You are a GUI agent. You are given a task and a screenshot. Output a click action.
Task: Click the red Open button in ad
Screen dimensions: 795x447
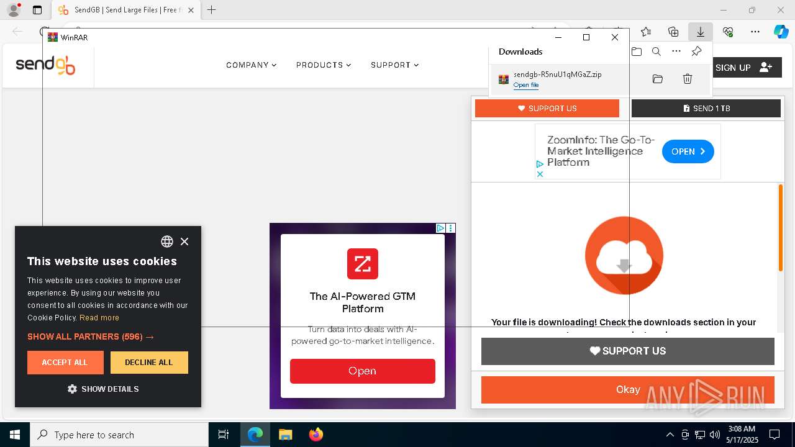click(x=363, y=371)
